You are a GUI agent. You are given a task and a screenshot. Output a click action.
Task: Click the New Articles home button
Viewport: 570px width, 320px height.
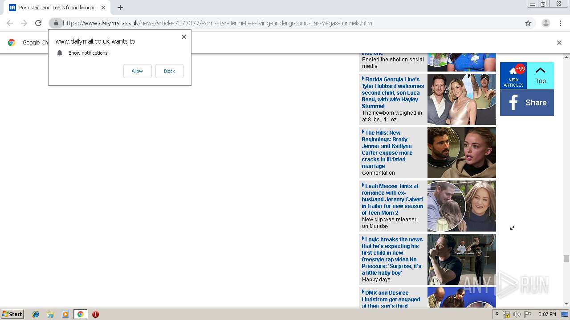(x=513, y=76)
